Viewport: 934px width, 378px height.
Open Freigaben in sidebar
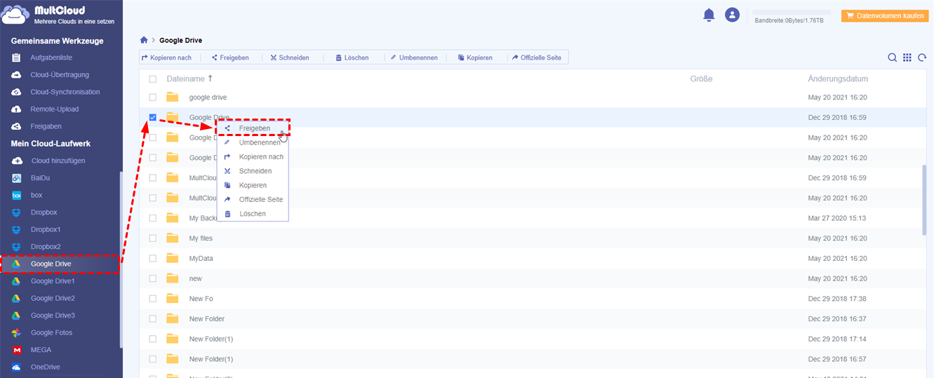36,126
